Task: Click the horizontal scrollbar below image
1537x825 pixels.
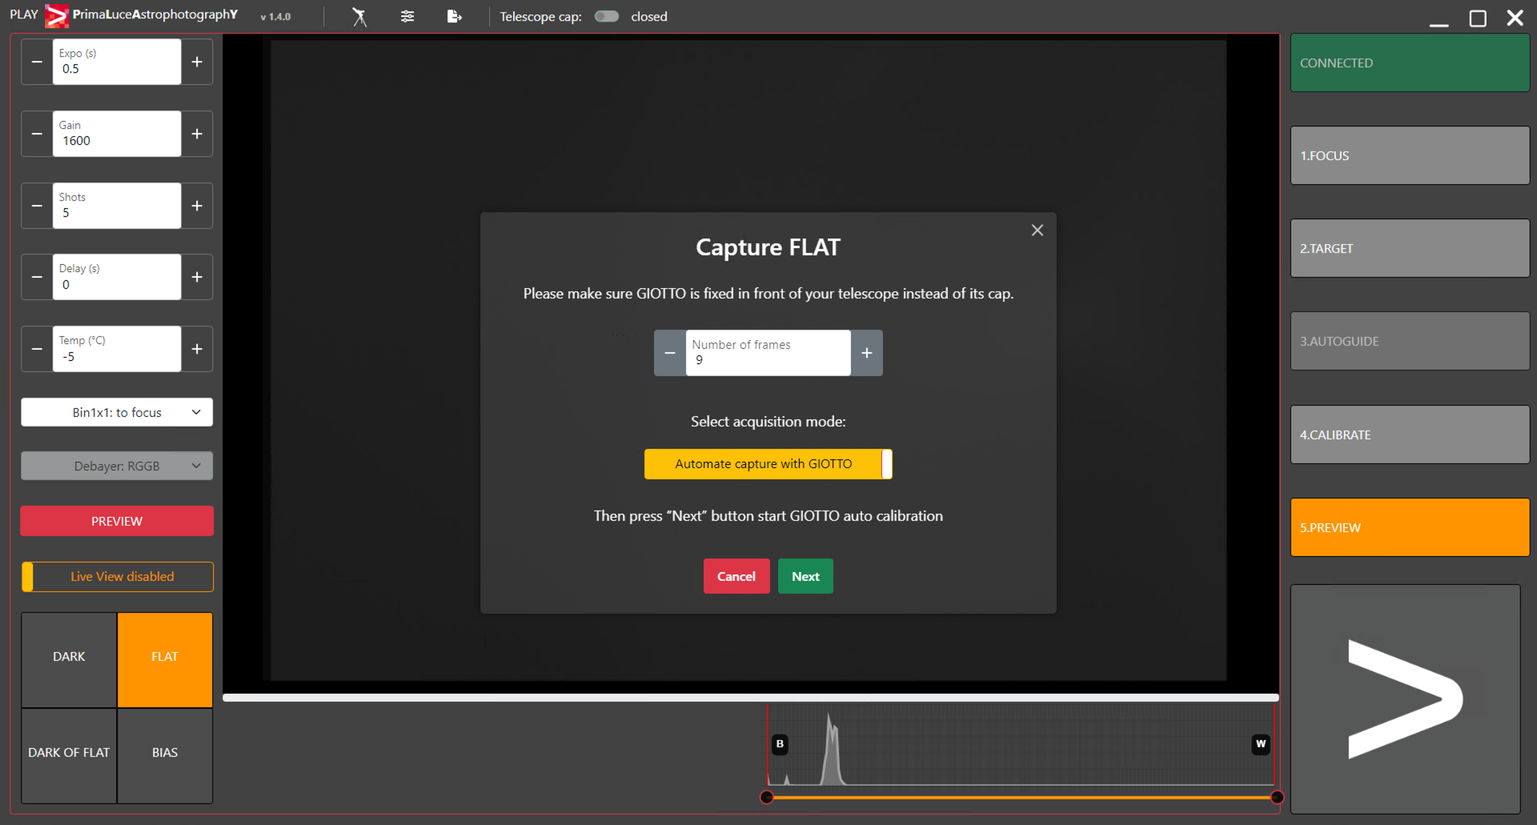Action: 751,698
